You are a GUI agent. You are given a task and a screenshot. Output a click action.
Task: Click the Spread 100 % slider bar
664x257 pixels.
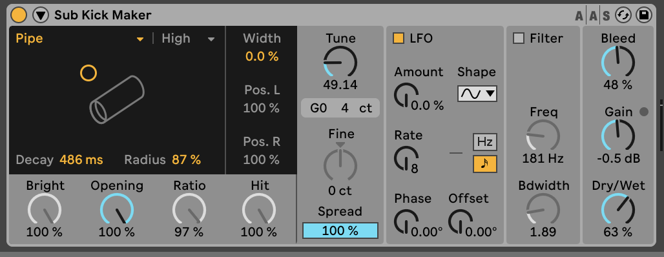340,231
